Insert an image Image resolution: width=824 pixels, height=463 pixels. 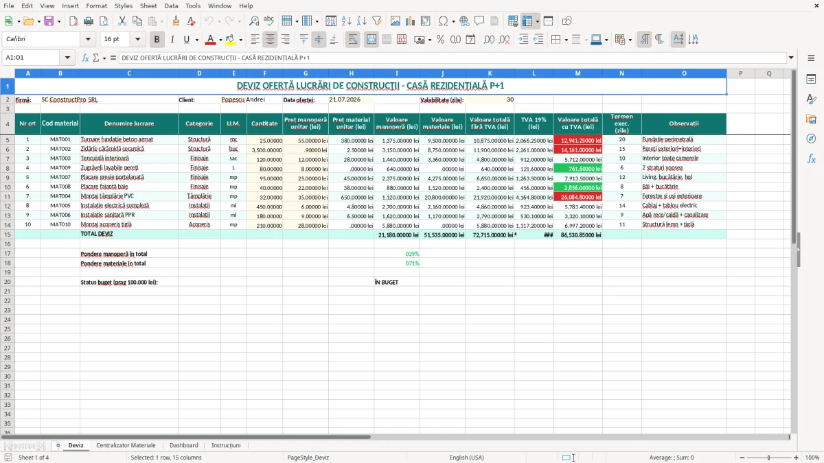396,21
